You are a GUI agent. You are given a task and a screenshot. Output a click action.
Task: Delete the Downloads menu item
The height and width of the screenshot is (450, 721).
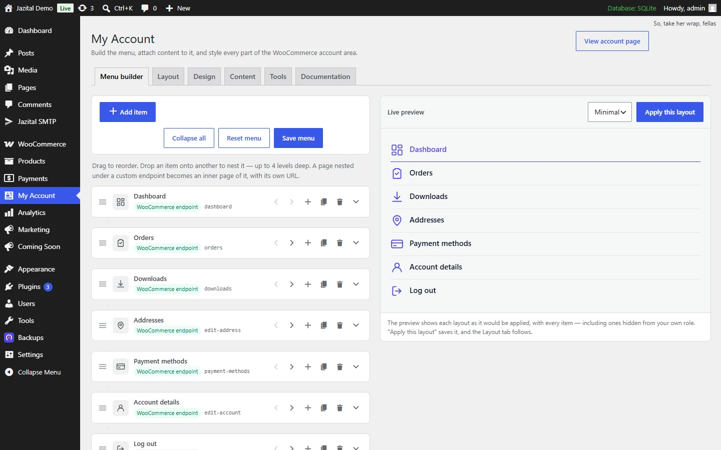point(339,284)
